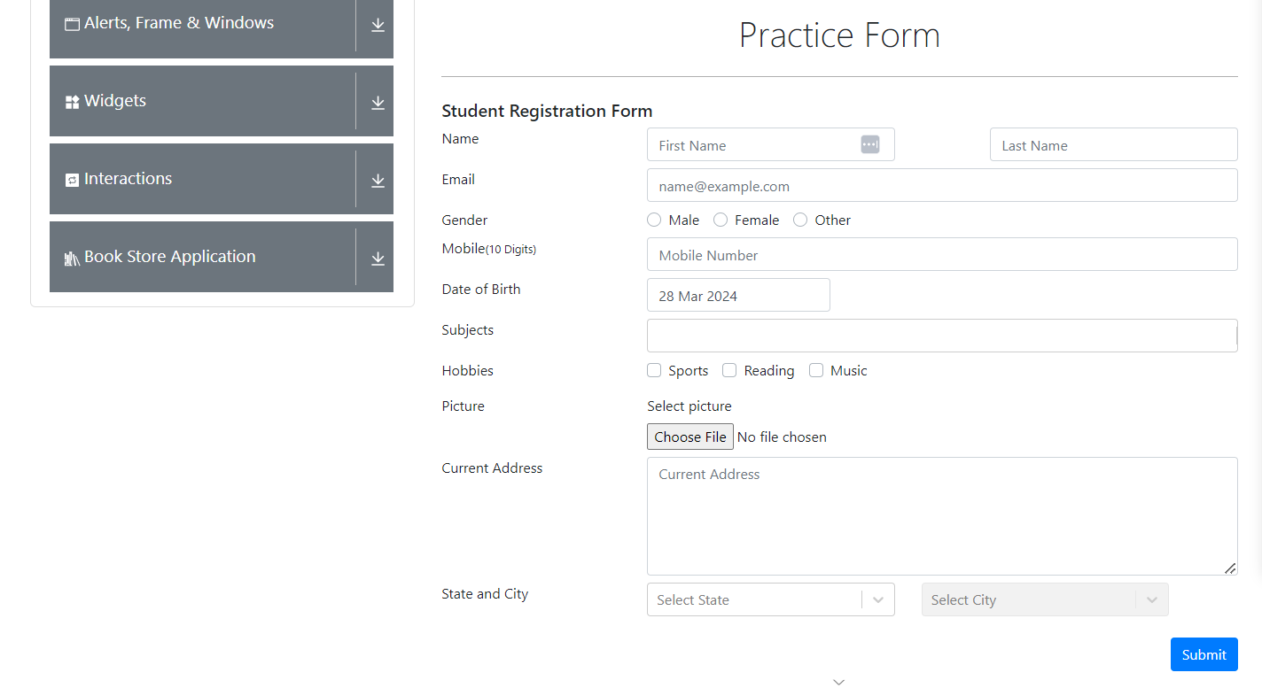The width and height of the screenshot is (1262, 688).
Task: Click the password manager icon in First Name
Action: coord(869,144)
